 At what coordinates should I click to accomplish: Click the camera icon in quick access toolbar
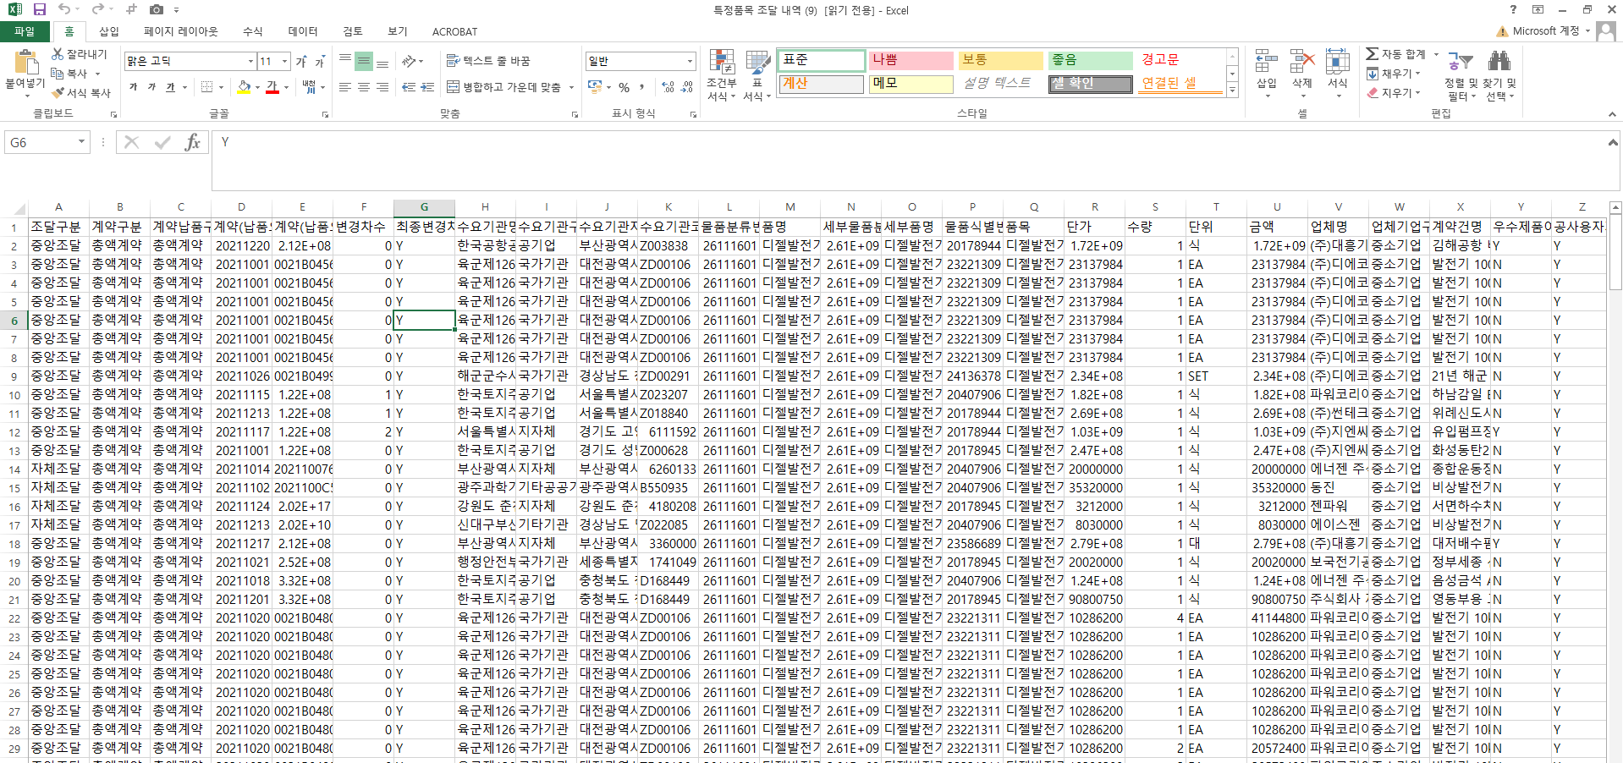click(157, 9)
